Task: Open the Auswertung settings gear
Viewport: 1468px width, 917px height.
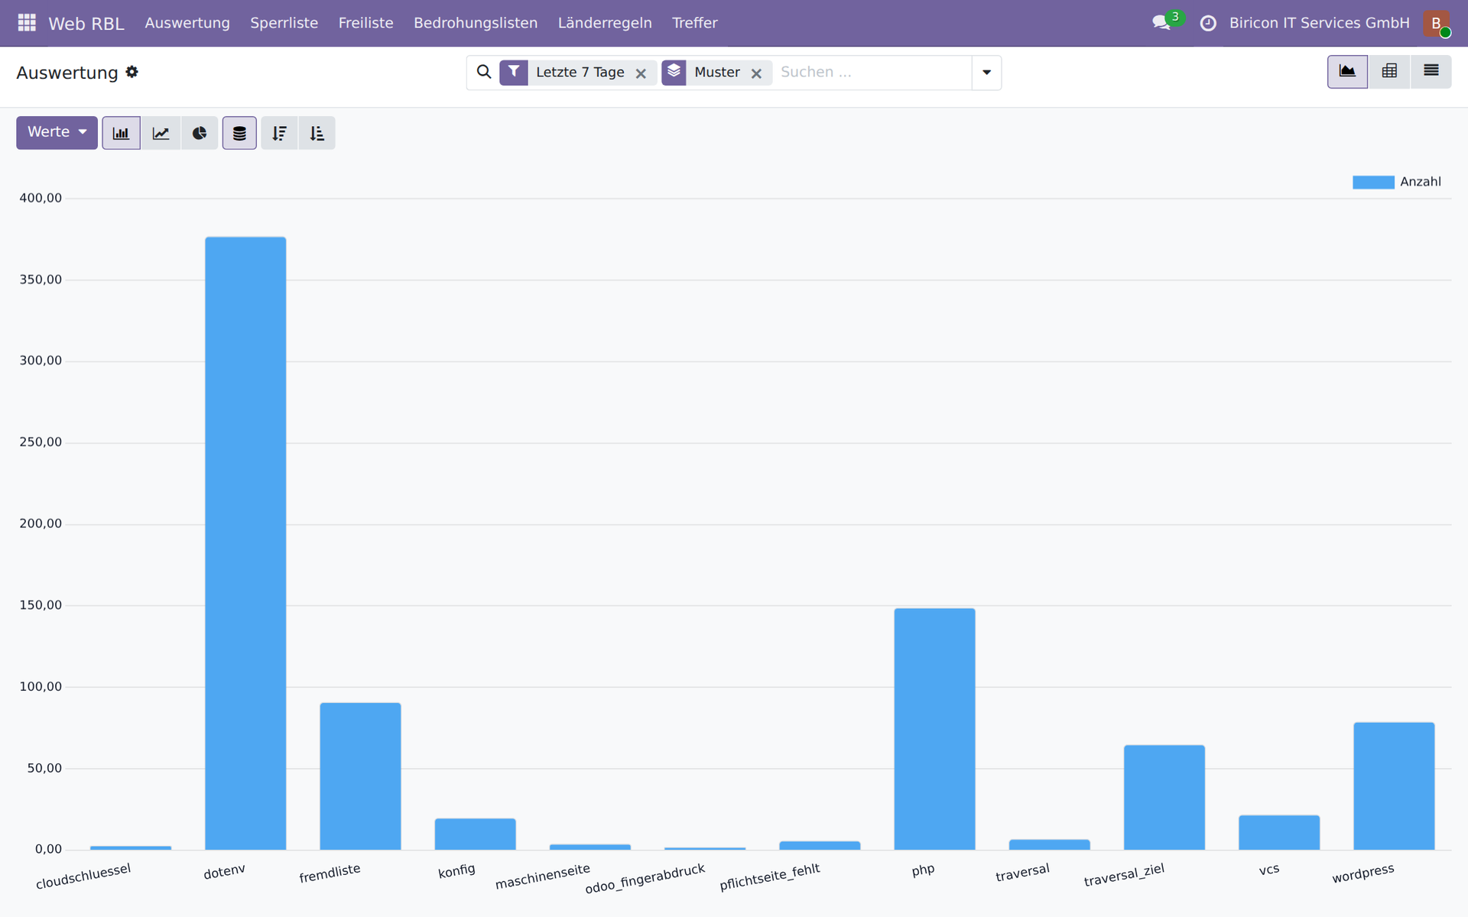Action: 132,72
